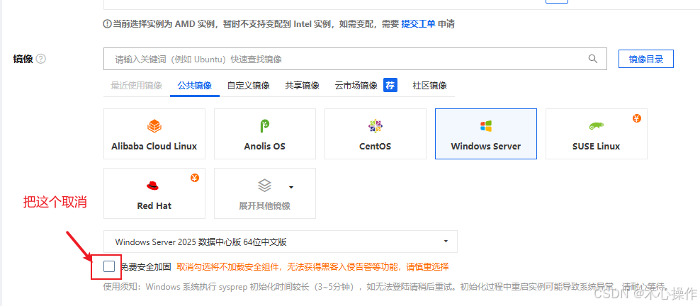Click the orange 取消勾选将不加载安全组件 warning text
This screenshot has width=700, height=306.
coord(312,267)
